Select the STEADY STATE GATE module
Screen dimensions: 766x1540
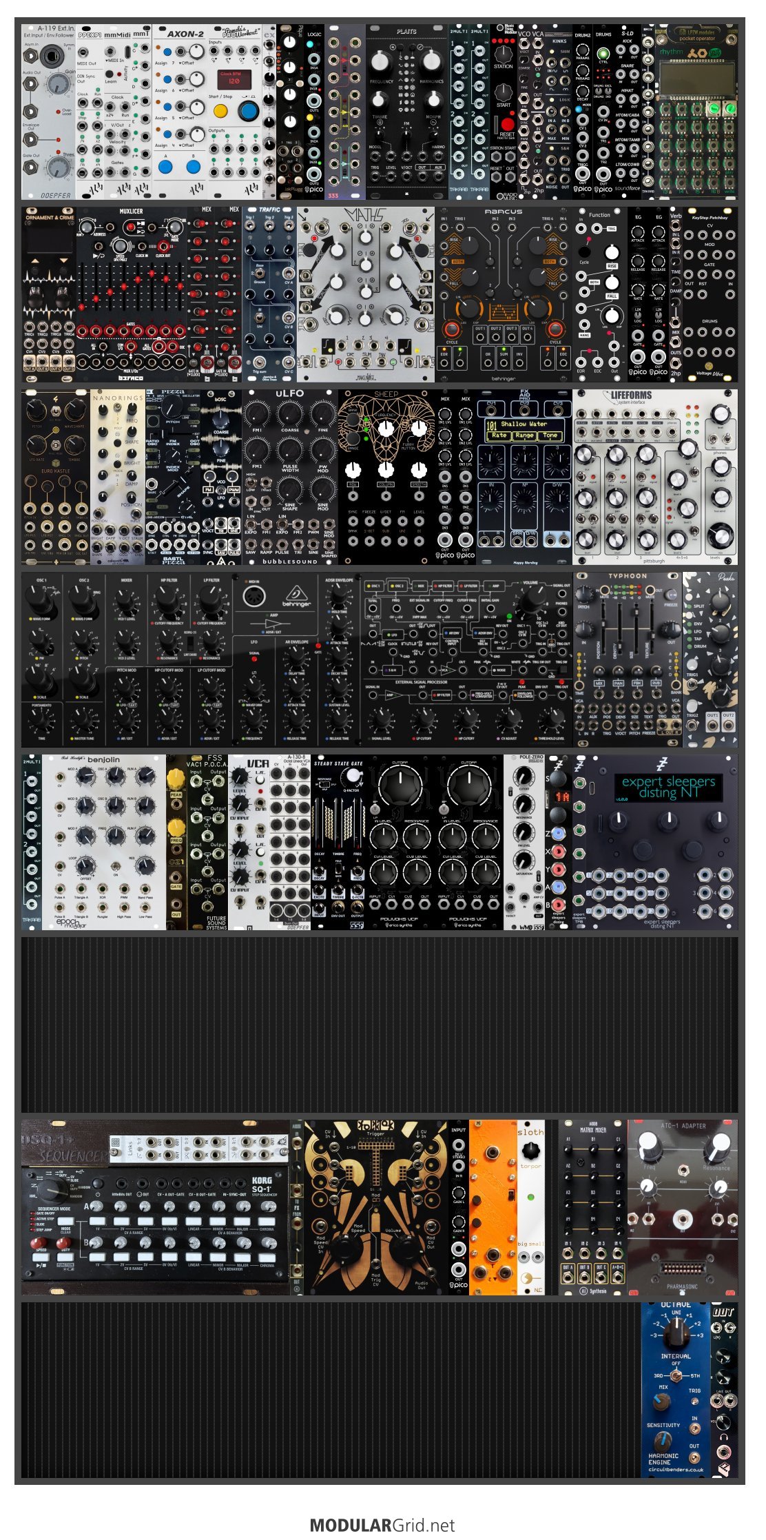[338, 843]
